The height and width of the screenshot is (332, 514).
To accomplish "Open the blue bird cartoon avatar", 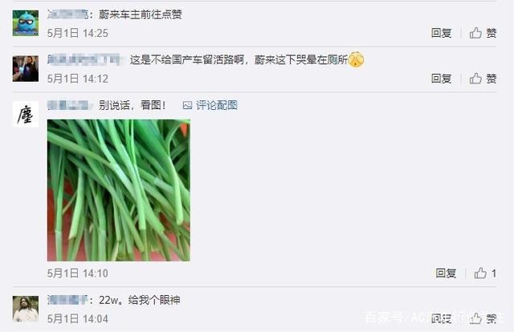I will coord(26,23).
